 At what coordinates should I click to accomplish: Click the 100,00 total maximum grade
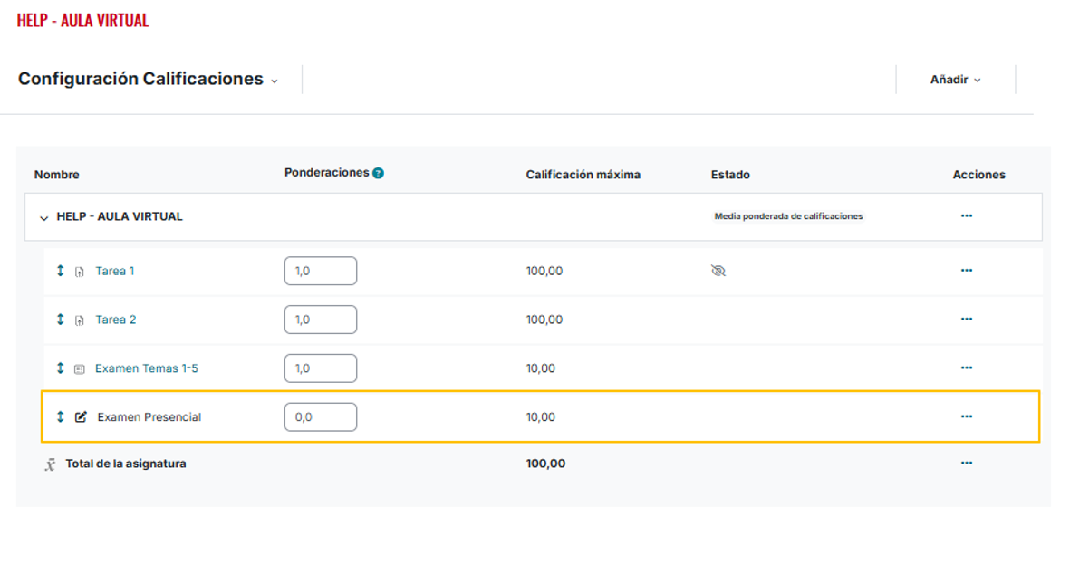545,464
